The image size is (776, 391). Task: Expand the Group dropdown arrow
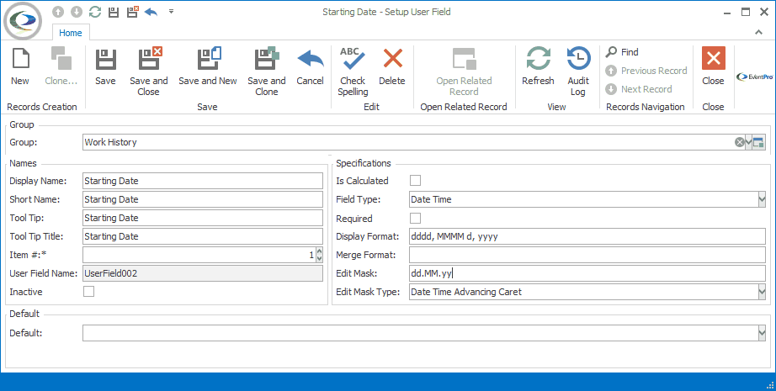[749, 142]
